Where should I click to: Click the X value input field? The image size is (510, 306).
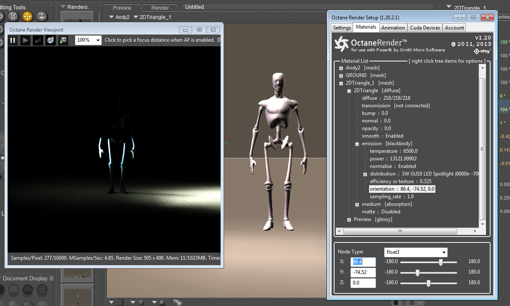363,262
